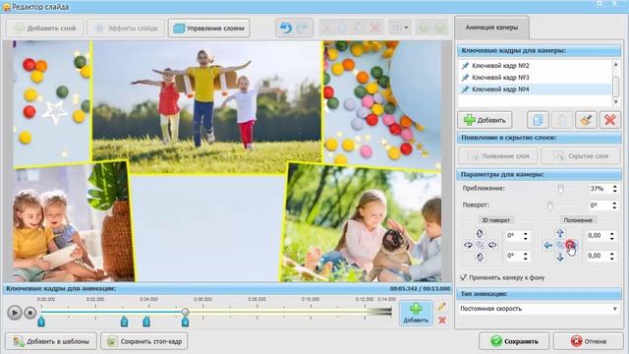629x354 pixels.
Task: Click the 3D rotate down icon
Action: tap(480, 257)
